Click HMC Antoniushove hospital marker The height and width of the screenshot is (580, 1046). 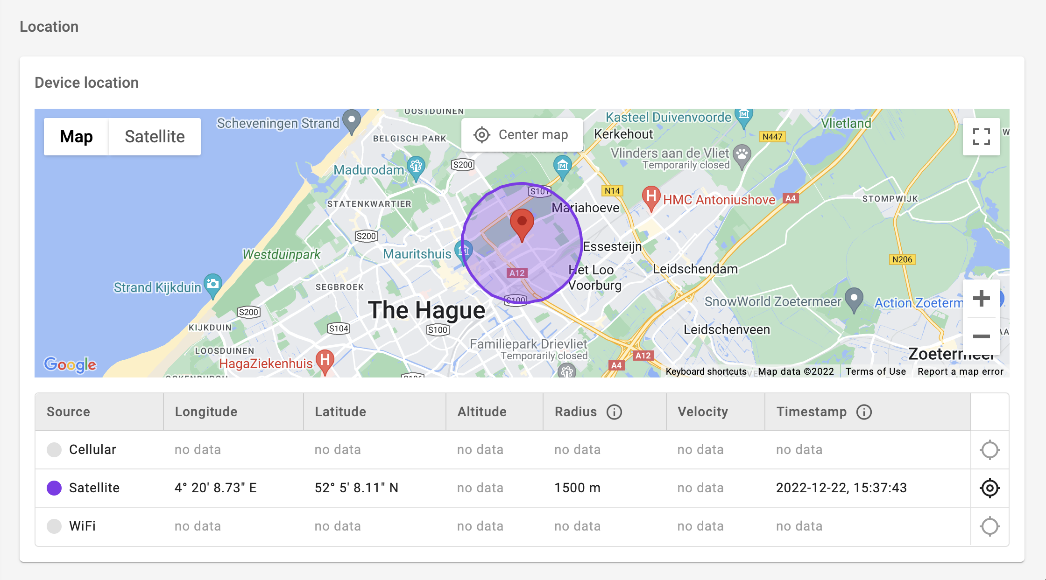(x=651, y=198)
